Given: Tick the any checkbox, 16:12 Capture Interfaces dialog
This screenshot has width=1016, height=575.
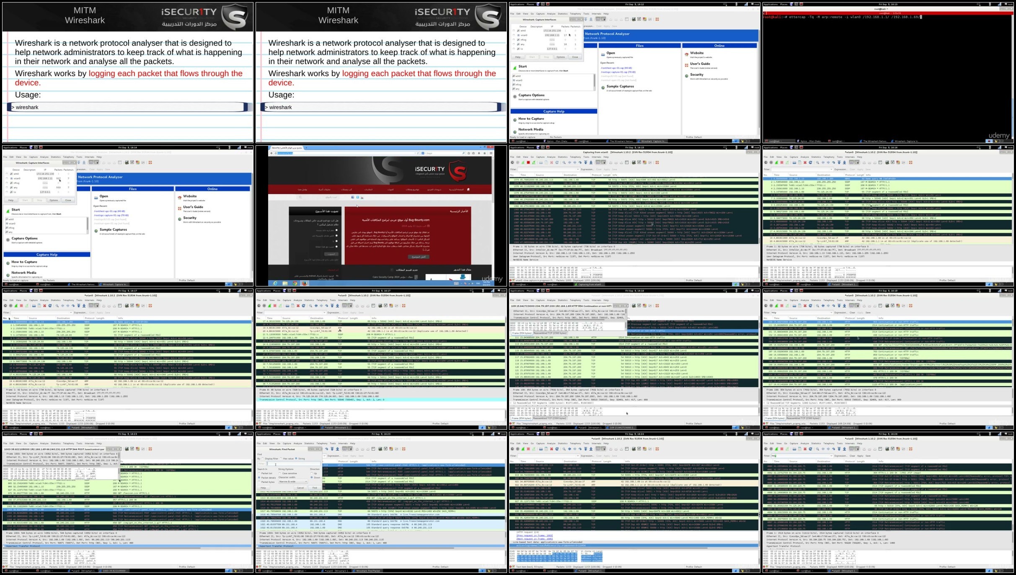Looking at the screenshot, I should [514, 44].
